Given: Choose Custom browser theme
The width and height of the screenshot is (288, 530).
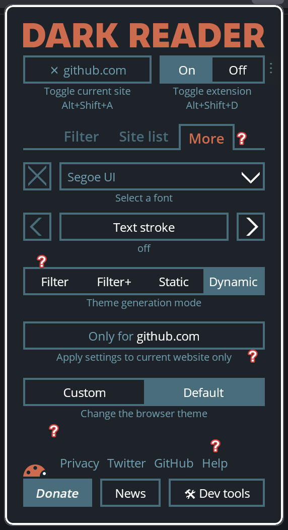Looking at the screenshot, I should pos(85,392).
